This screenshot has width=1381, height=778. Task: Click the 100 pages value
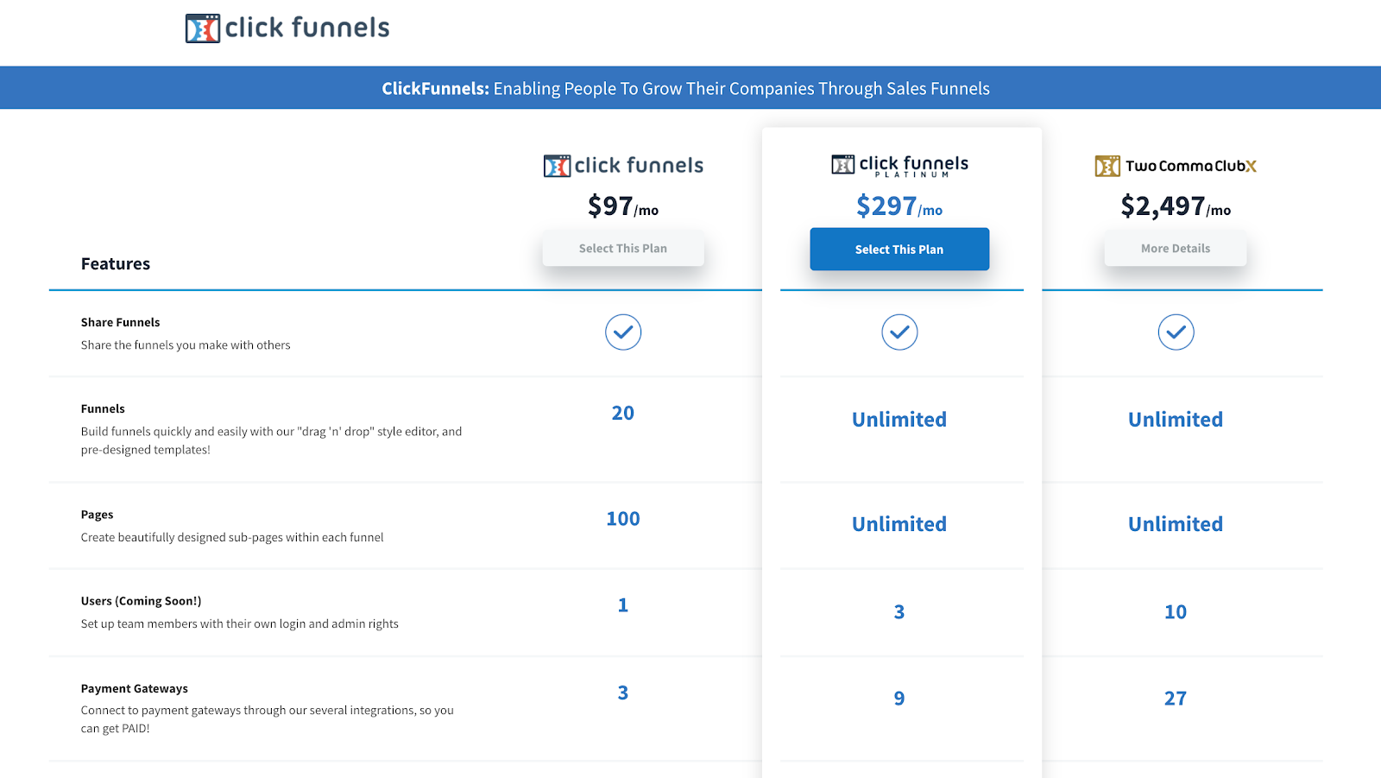click(x=623, y=519)
